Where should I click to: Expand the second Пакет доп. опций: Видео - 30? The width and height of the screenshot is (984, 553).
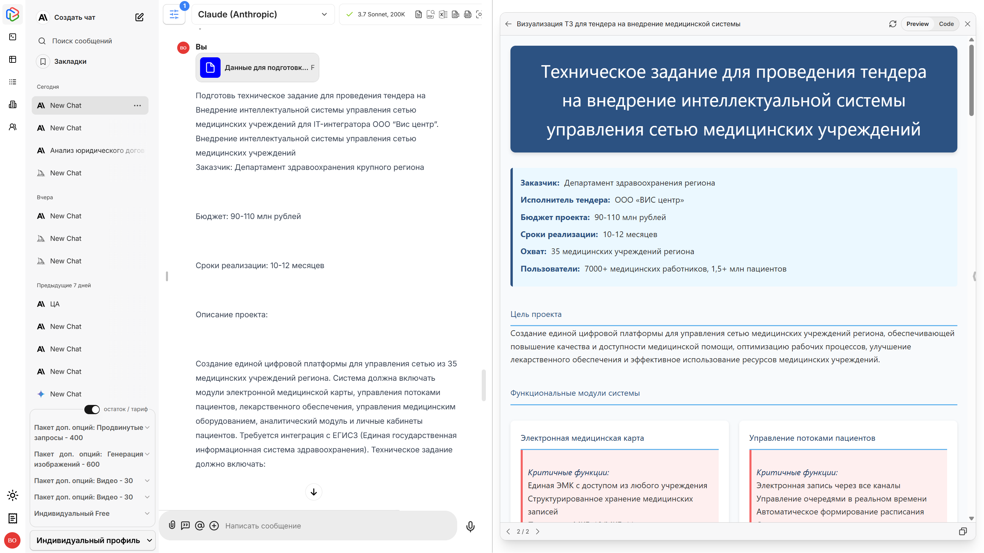tap(92, 497)
